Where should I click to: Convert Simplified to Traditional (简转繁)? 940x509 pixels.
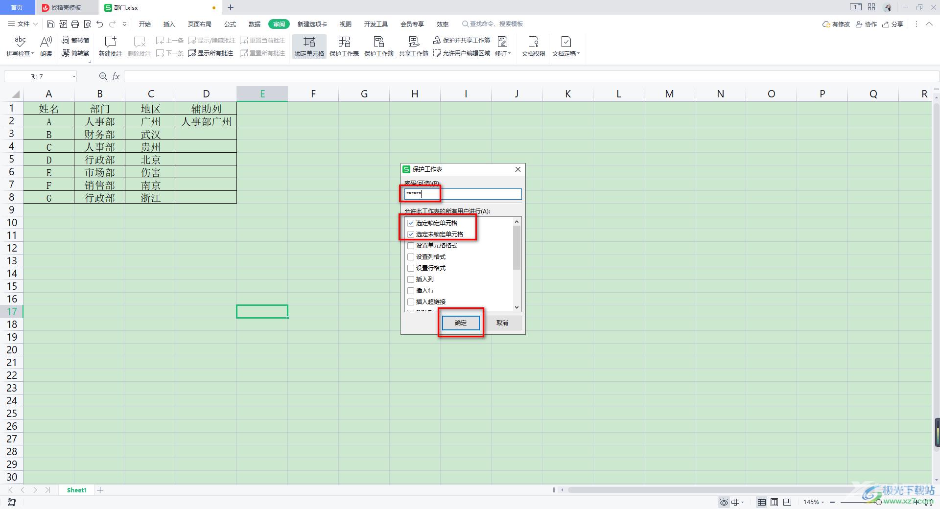click(x=75, y=53)
